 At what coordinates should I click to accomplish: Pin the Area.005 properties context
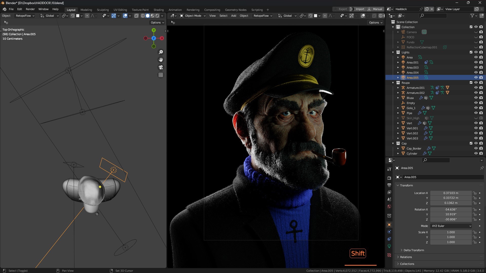click(482, 168)
